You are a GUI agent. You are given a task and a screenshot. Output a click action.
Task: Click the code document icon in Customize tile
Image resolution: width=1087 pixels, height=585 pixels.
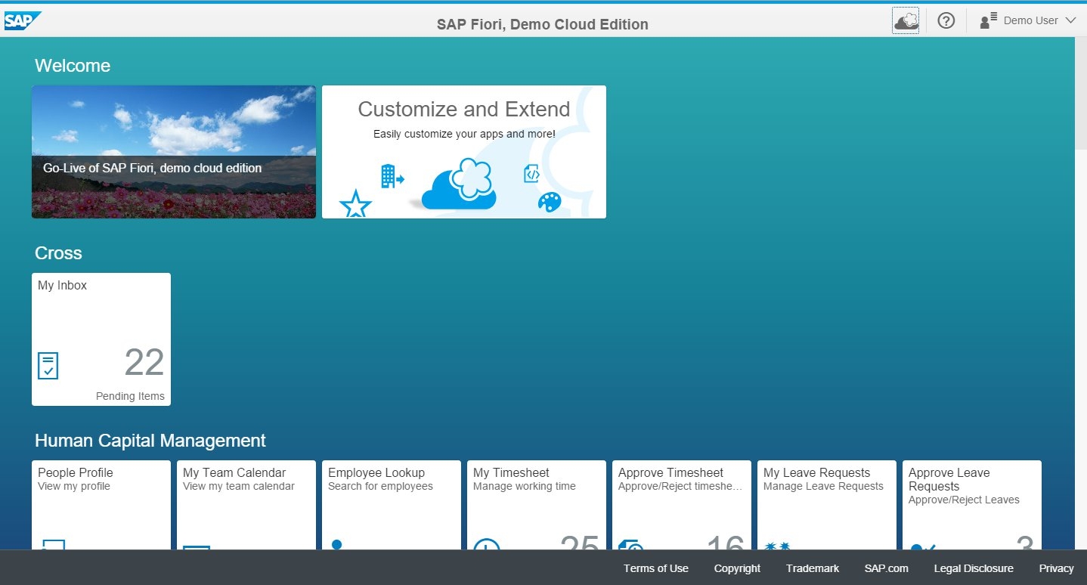[x=531, y=174]
